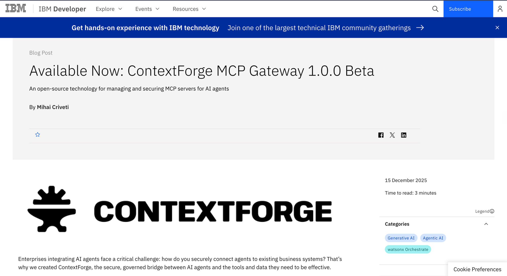Share the post on Facebook
The width and height of the screenshot is (507, 276).
point(381,135)
